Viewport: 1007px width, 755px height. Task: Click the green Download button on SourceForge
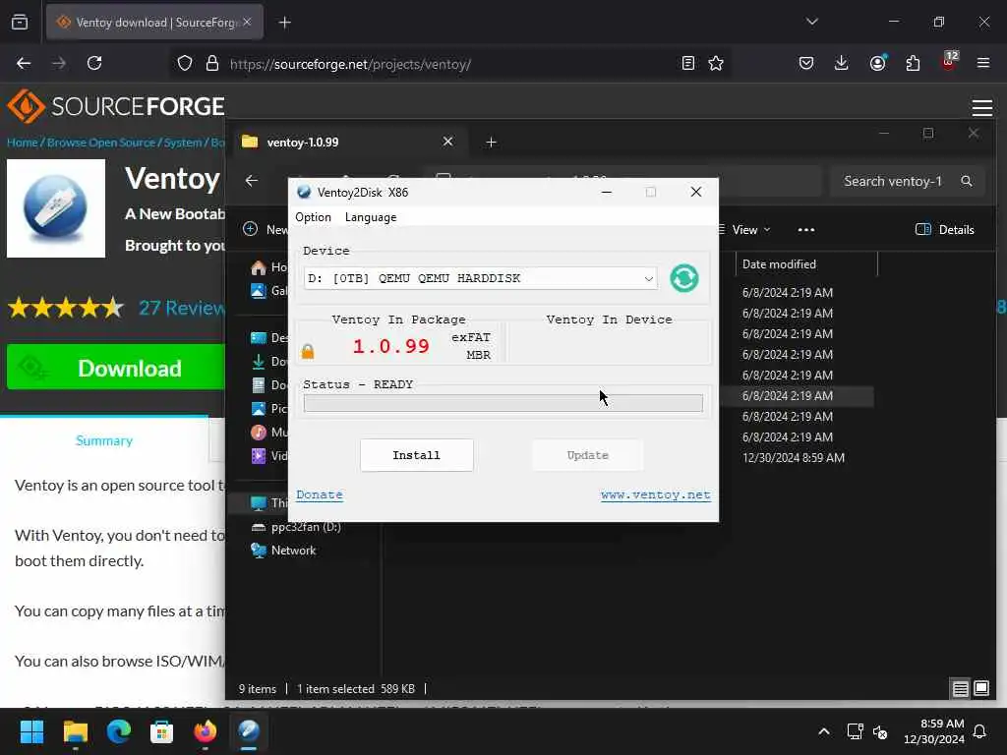pyautogui.click(x=116, y=368)
